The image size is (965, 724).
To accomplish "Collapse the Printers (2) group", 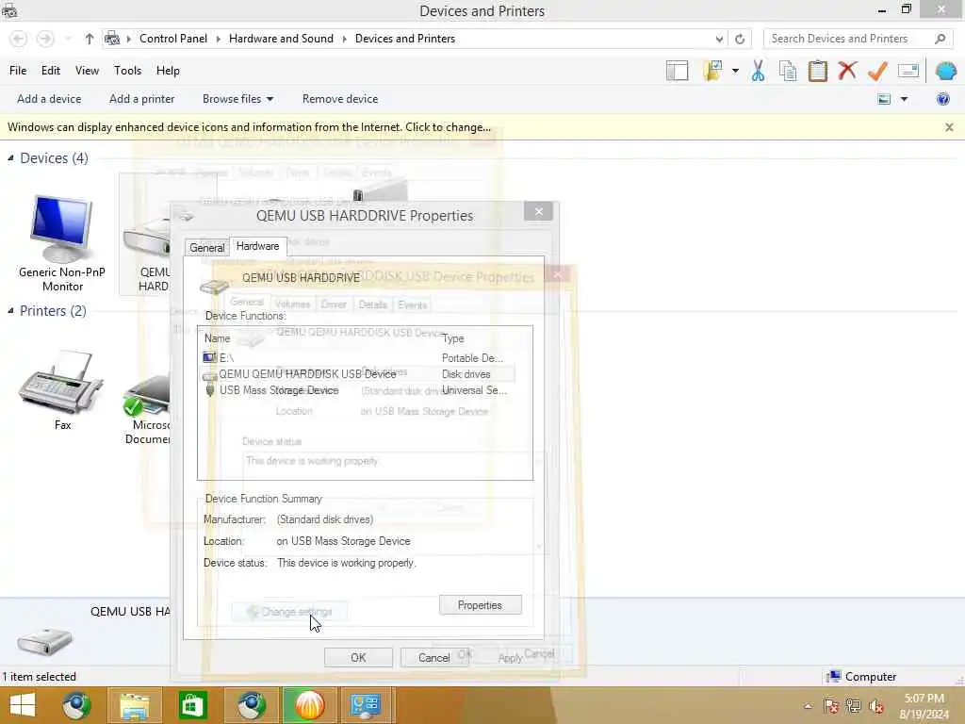I will coord(10,311).
